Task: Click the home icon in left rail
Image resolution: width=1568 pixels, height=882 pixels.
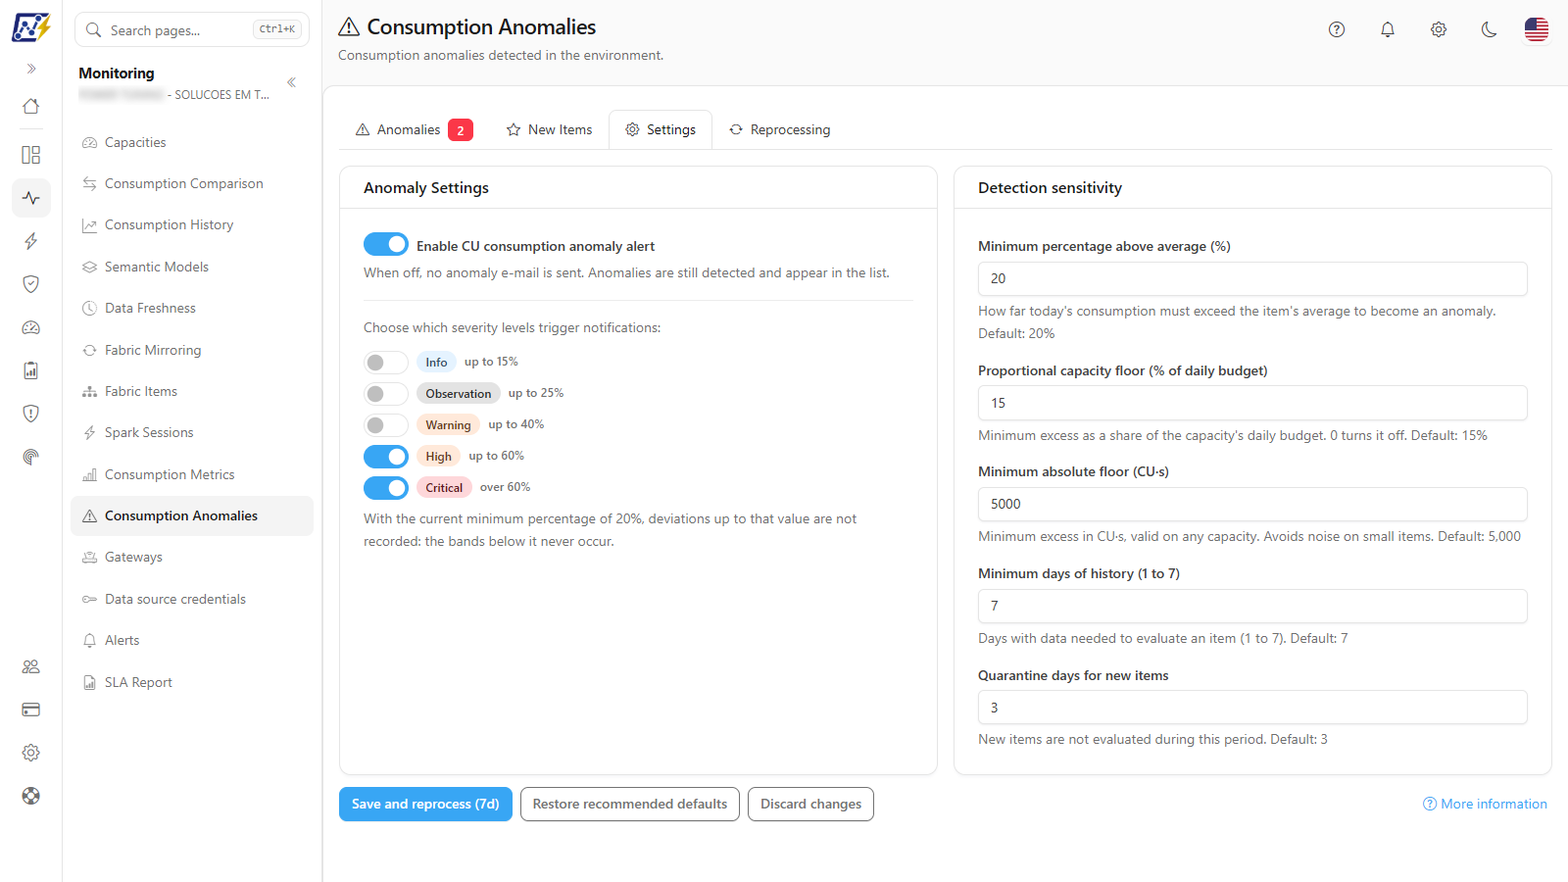Action: click(x=31, y=106)
